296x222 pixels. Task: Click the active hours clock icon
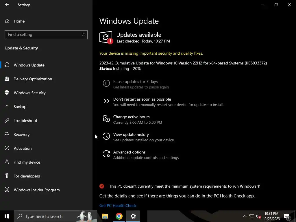106,119
